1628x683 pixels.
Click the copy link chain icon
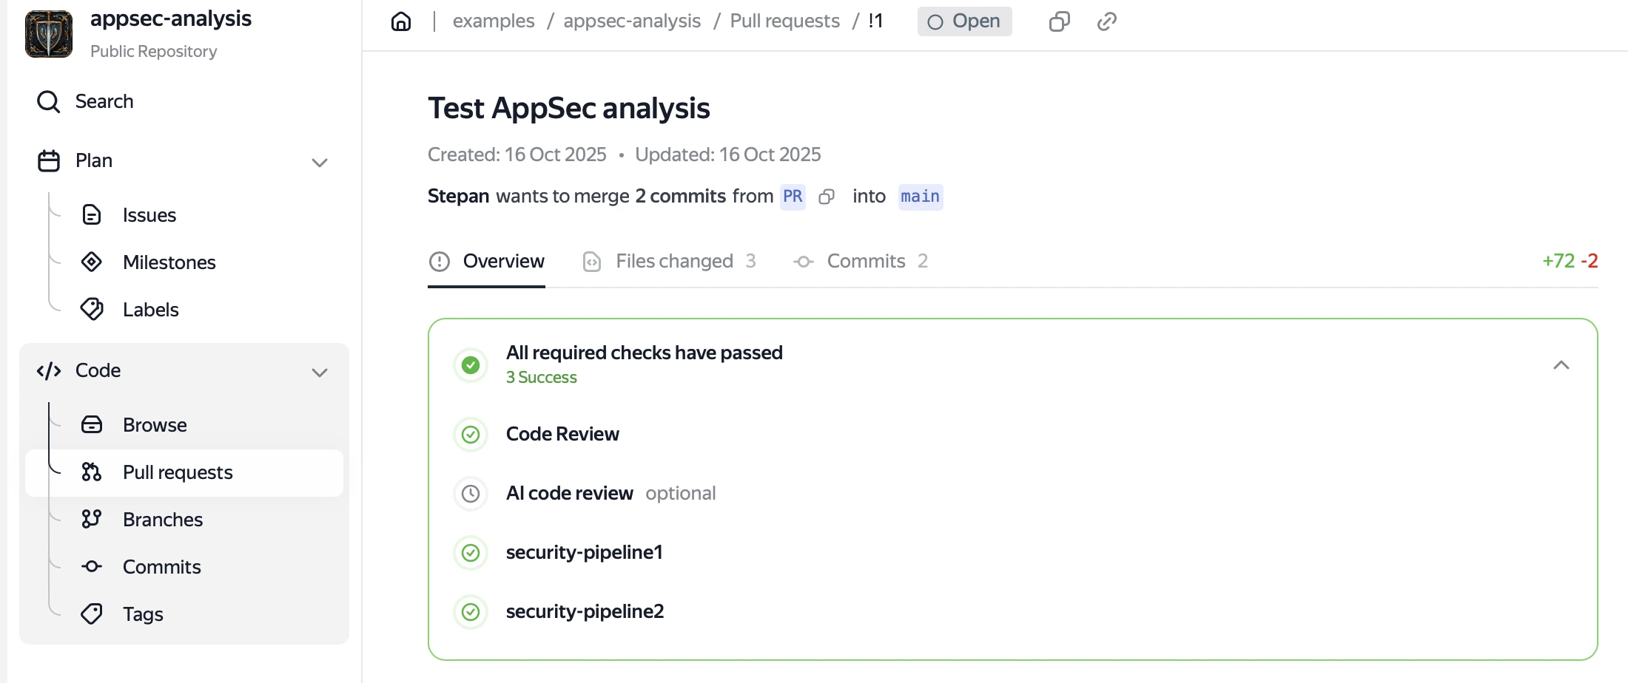(x=1106, y=21)
